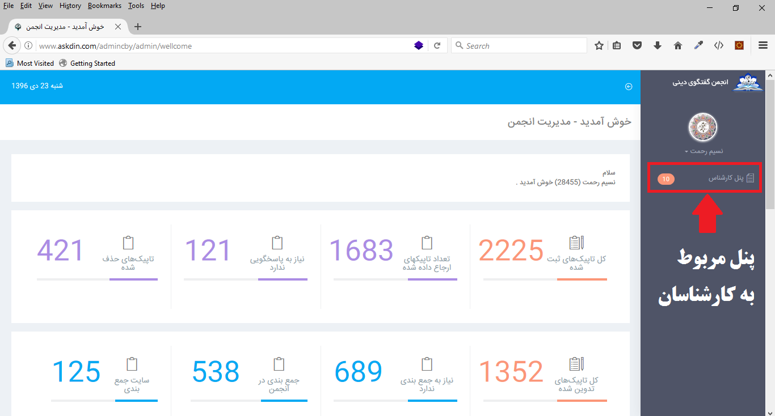The width and height of the screenshot is (775, 416).
Task: Click the جمع بندی در انجمن clipboard icon
Action: tap(279, 364)
